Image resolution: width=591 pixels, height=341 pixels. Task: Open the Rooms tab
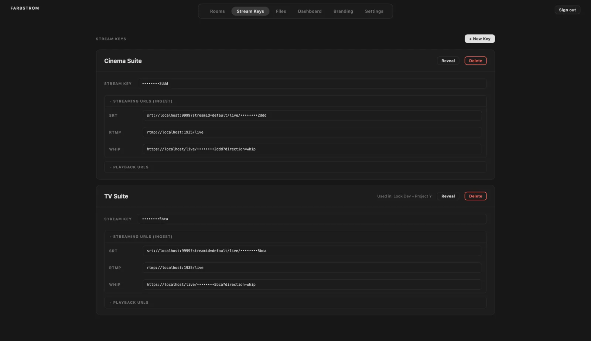[x=217, y=11]
